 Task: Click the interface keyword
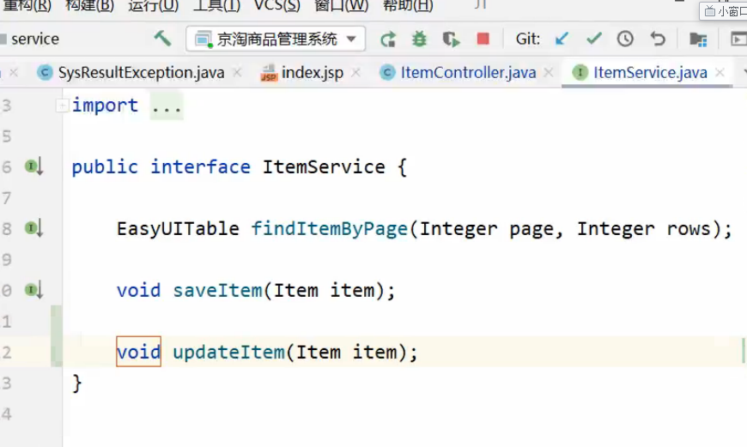[x=201, y=167]
